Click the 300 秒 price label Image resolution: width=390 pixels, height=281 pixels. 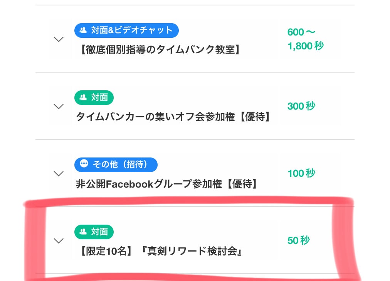[x=301, y=106]
